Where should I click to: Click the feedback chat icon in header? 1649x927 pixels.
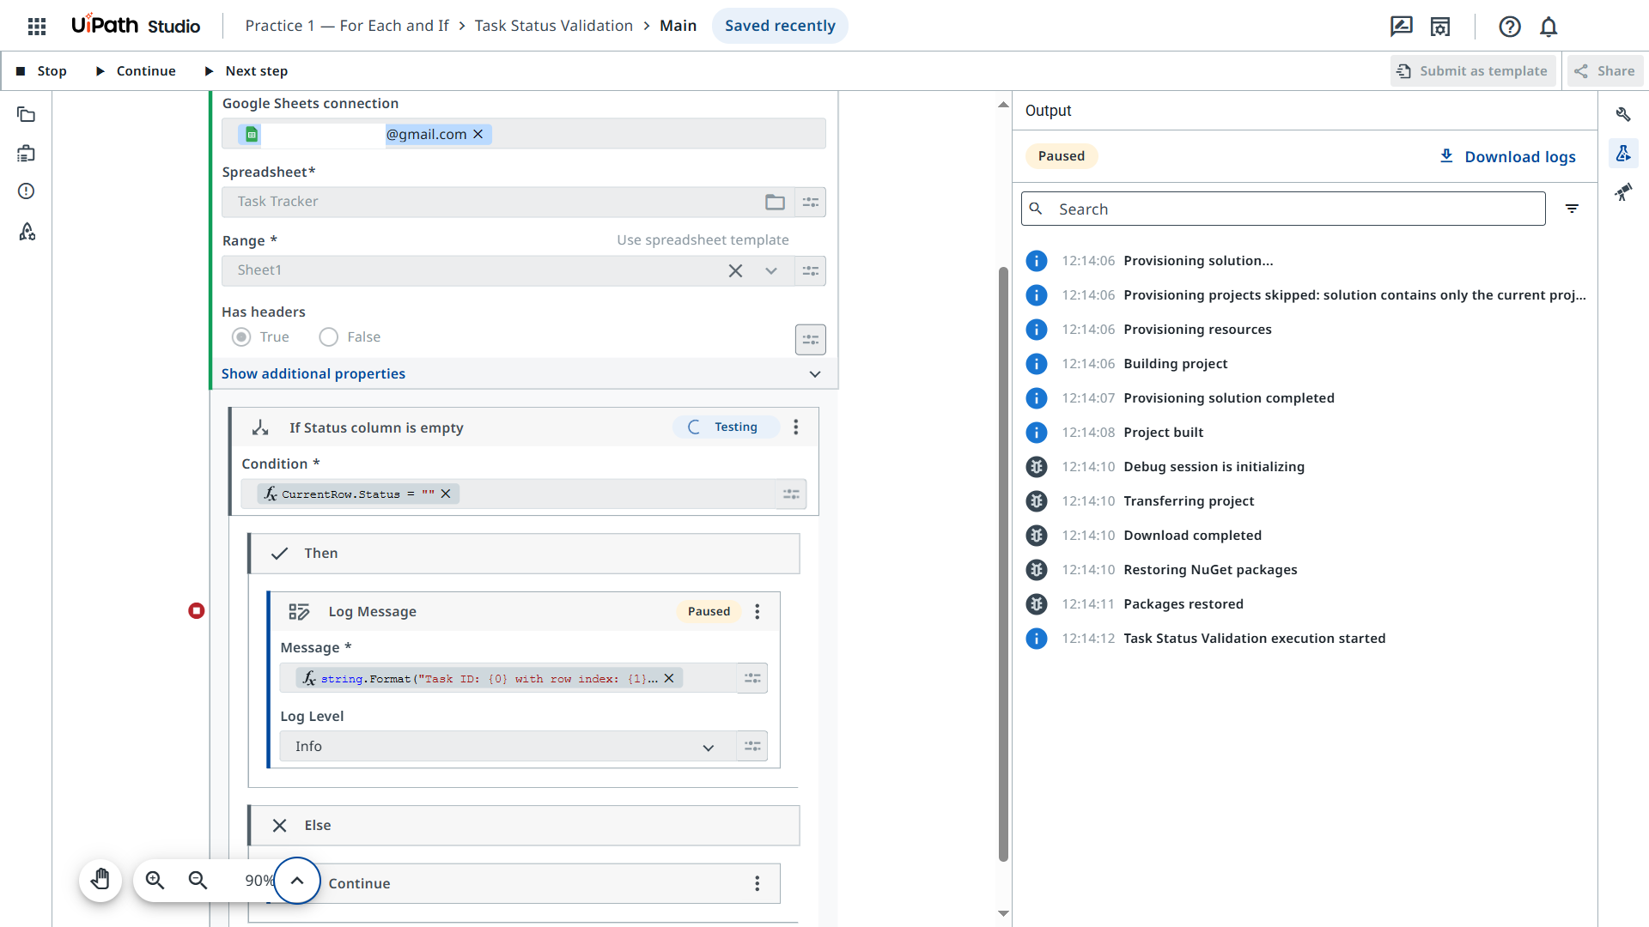pyautogui.click(x=1401, y=27)
